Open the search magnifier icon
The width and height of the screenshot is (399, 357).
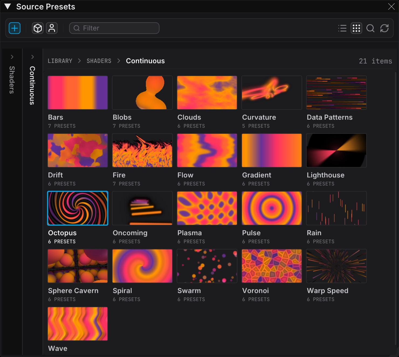[370, 28]
